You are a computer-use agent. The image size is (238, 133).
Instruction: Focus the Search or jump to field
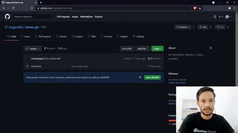click(33, 17)
